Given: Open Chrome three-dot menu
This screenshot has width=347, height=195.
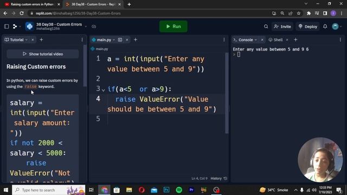Looking at the screenshot, I should [x=342, y=13].
